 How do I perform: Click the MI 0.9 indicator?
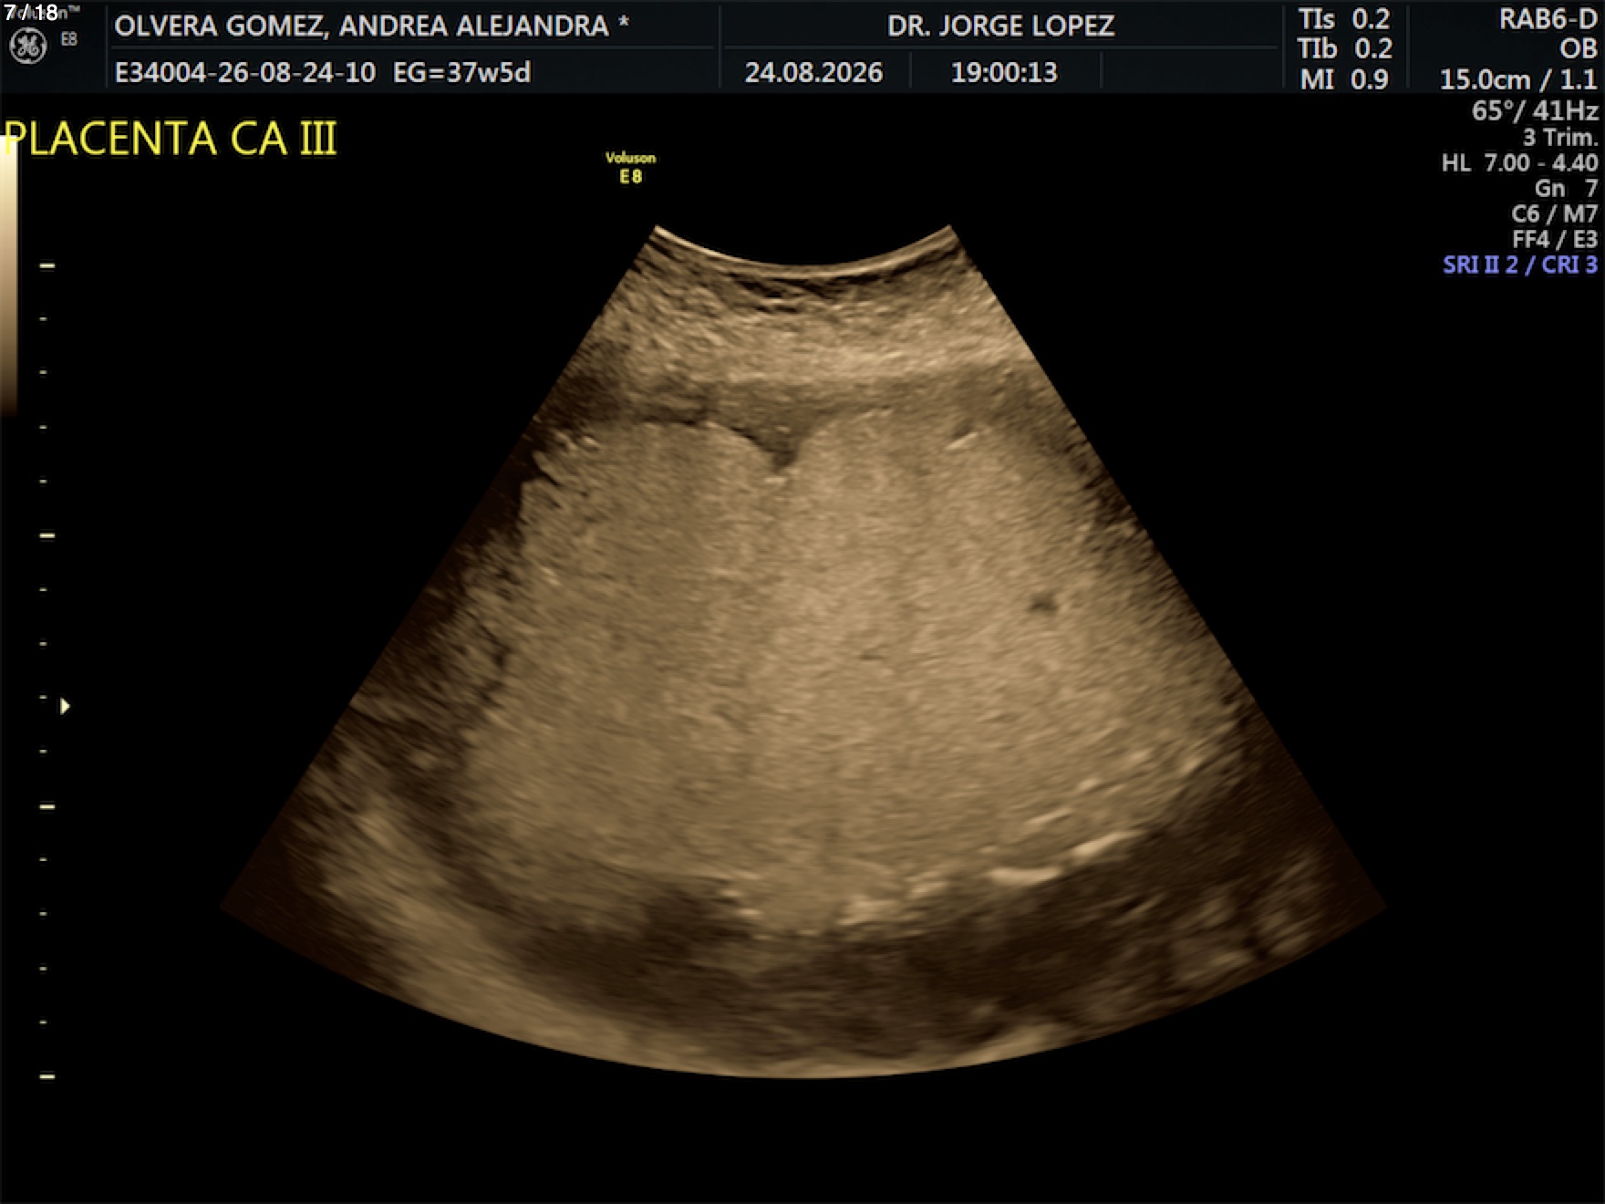coord(1344,79)
